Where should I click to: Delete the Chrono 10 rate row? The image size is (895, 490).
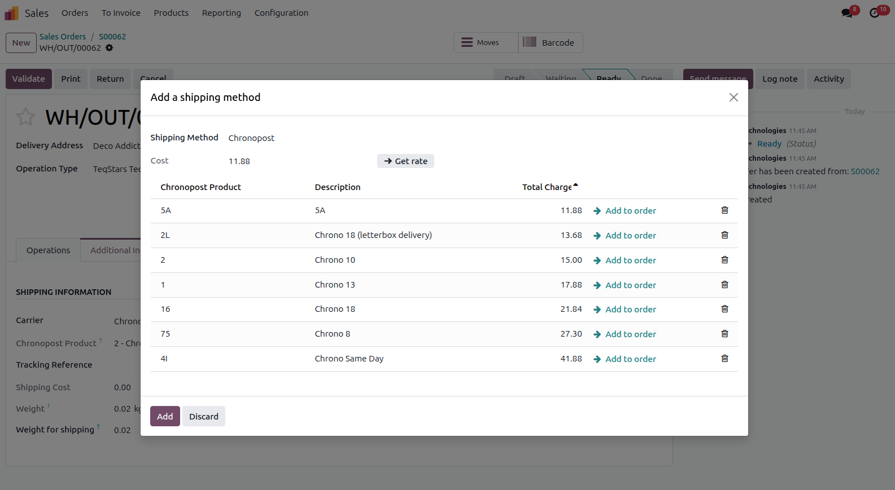(724, 260)
